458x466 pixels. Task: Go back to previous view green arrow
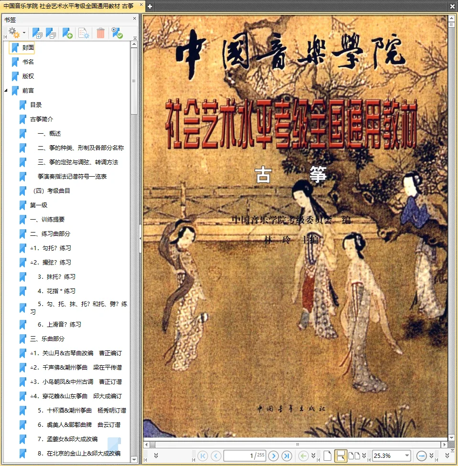click(303, 455)
